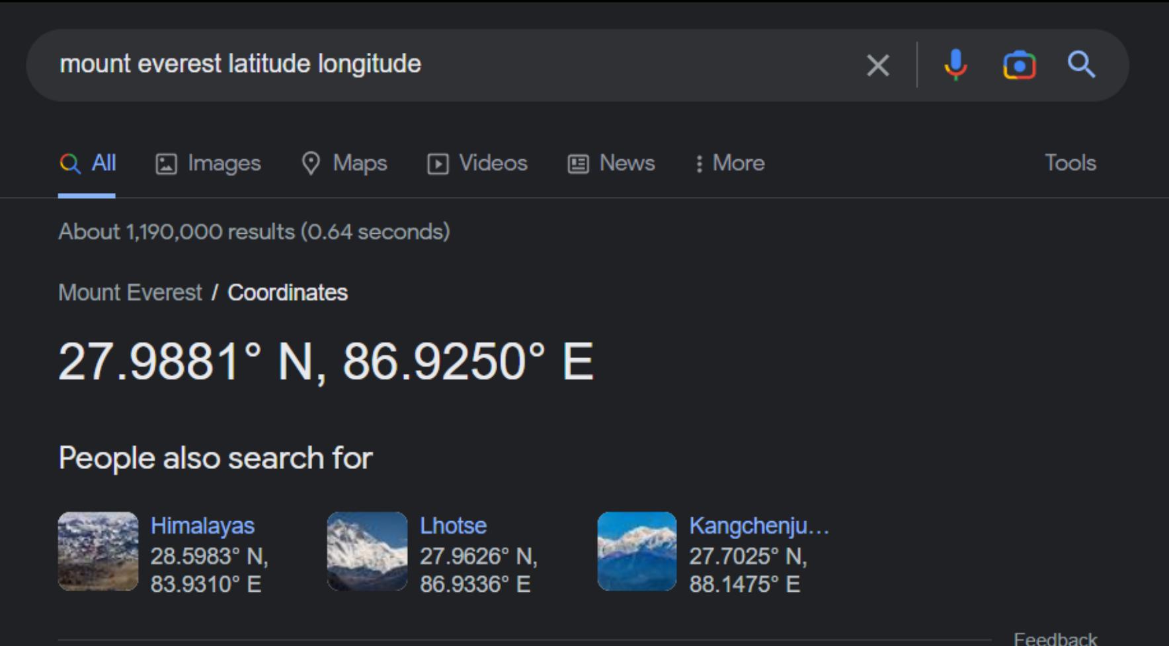Image resolution: width=1169 pixels, height=646 pixels.
Task: Open the Himalayas link
Action: [x=202, y=526]
